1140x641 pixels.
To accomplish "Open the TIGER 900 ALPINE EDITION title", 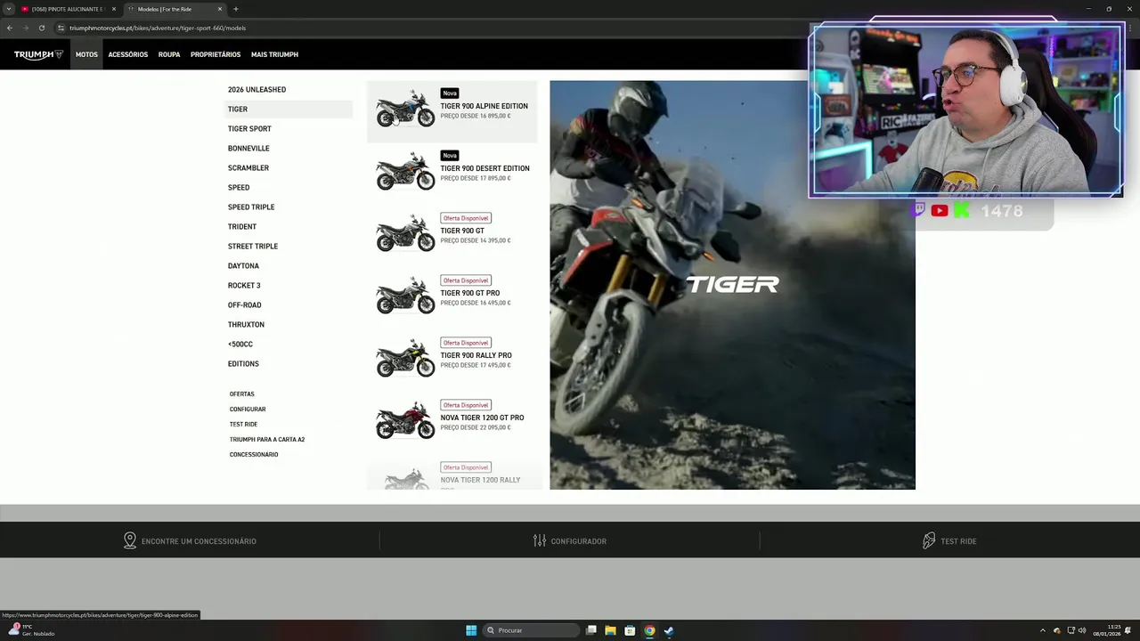I will point(484,106).
